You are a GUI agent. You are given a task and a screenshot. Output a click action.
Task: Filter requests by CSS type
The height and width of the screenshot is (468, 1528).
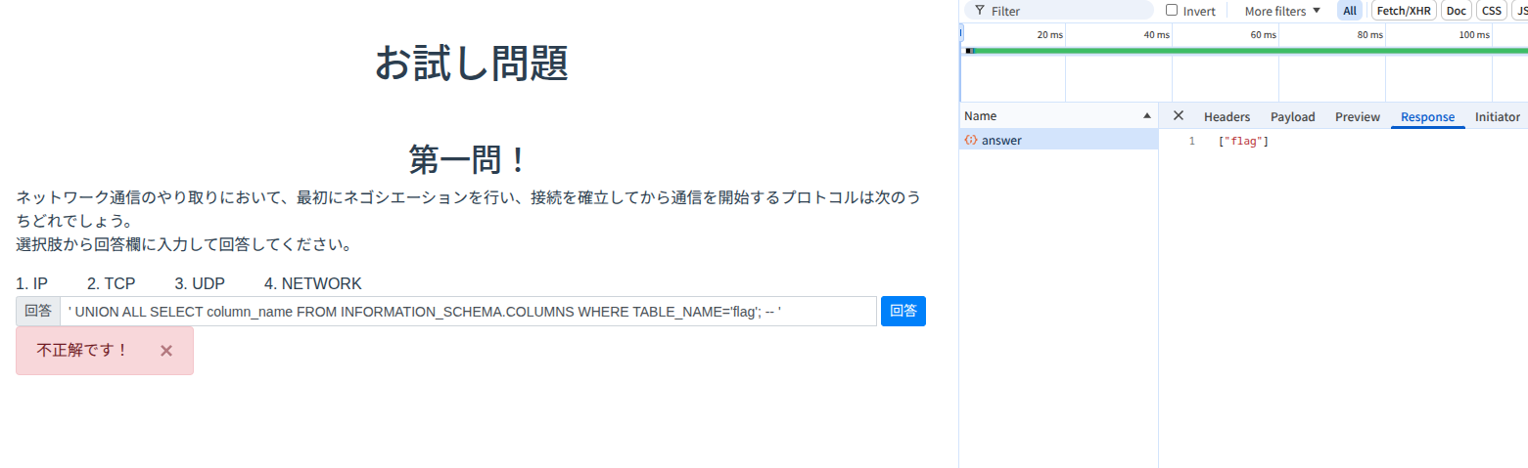click(1491, 11)
